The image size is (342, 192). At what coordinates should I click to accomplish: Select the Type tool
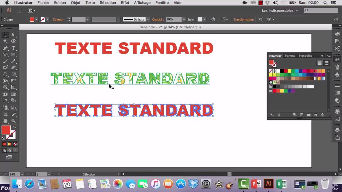(x=13, y=48)
